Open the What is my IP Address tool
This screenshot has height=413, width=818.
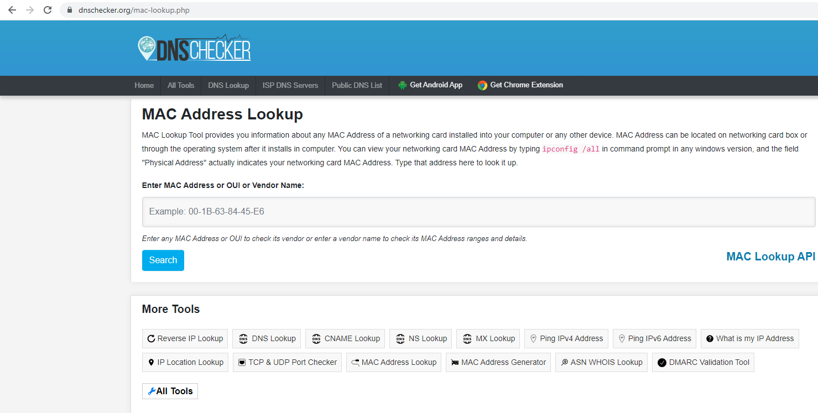pos(749,338)
